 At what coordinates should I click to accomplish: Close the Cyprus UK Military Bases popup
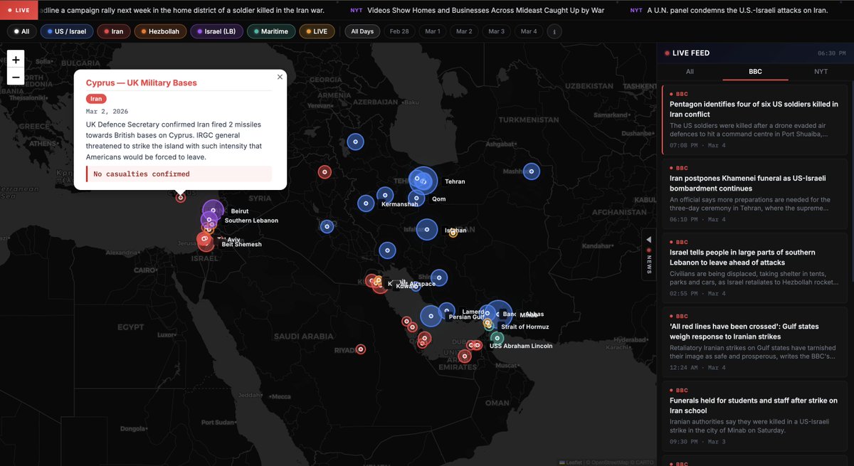[x=280, y=77]
